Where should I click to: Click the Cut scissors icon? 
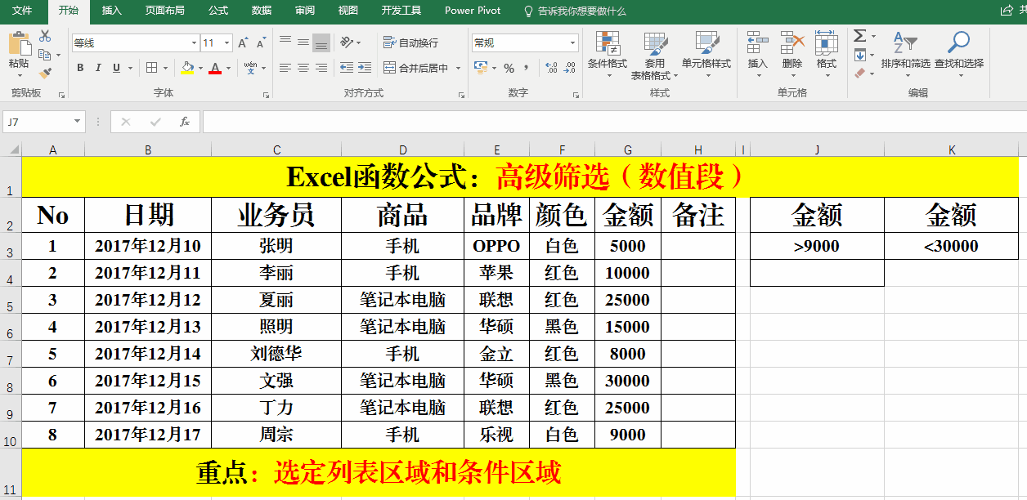[45, 36]
